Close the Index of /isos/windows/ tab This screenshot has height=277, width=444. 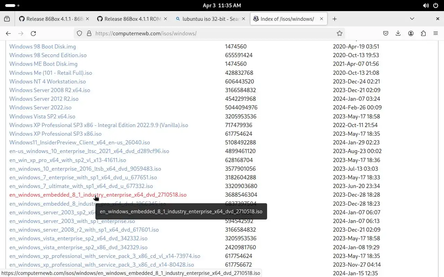[322, 19]
